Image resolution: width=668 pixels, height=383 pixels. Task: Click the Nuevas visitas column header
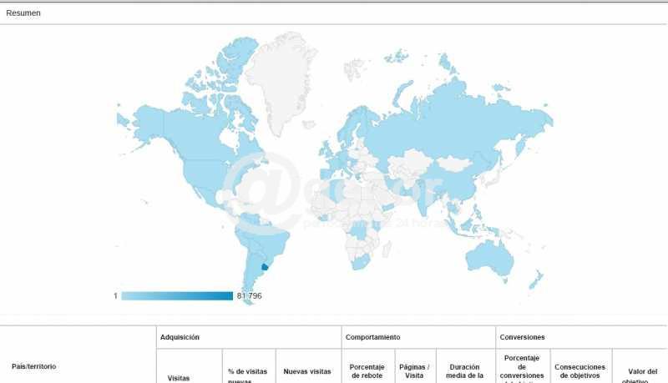pos(307,371)
